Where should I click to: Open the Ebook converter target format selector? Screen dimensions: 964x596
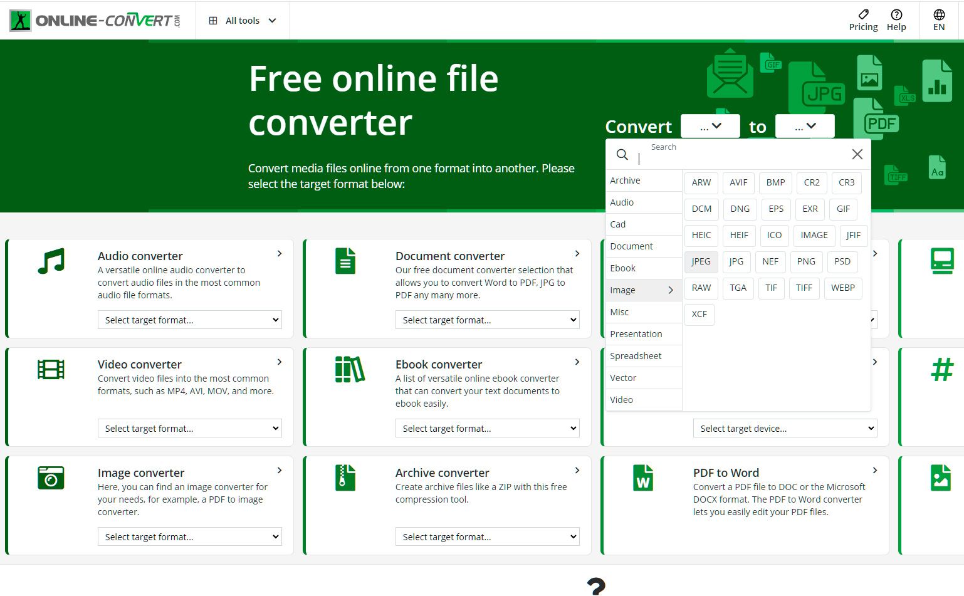(x=487, y=428)
